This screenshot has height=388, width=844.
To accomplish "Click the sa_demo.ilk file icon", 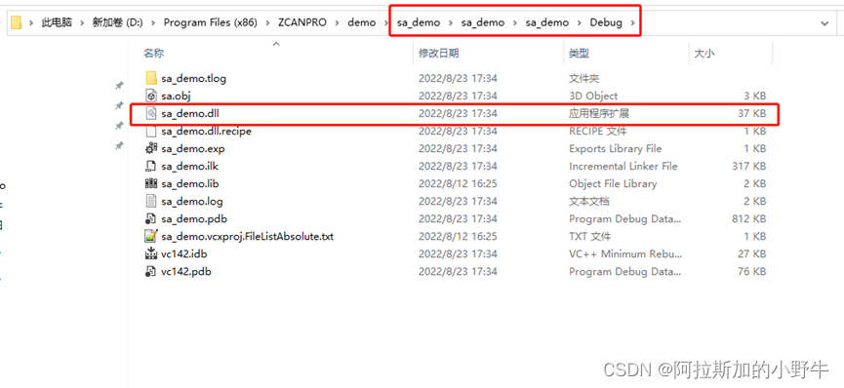I will pos(151,167).
